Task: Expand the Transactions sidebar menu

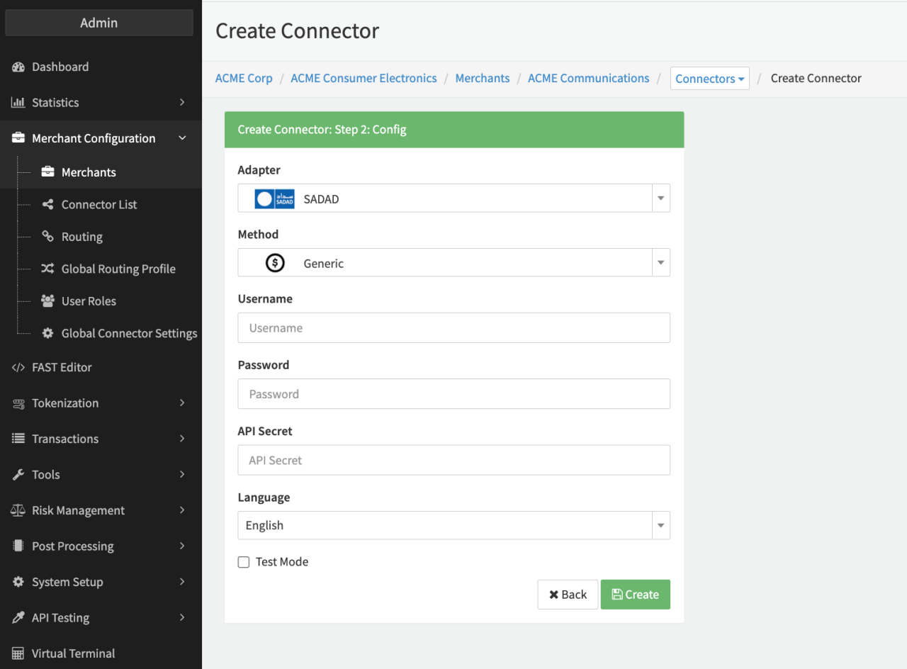Action: tap(99, 439)
